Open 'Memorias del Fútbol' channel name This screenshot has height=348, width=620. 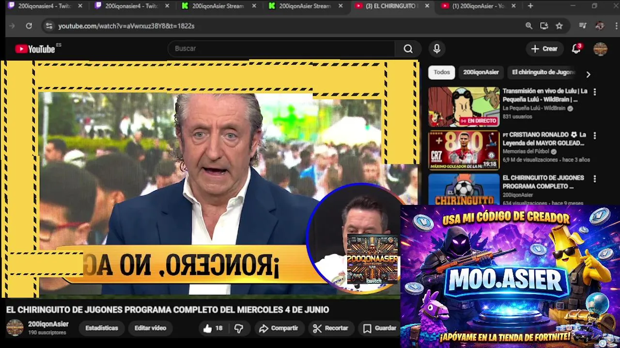pyautogui.click(x=525, y=152)
